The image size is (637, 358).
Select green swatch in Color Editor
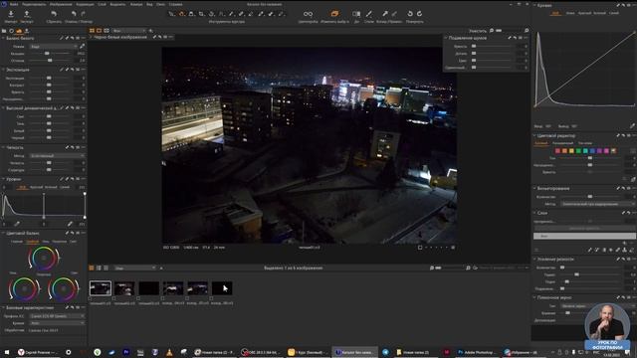tap(578, 151)
